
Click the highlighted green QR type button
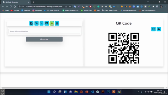coord(52,23)
